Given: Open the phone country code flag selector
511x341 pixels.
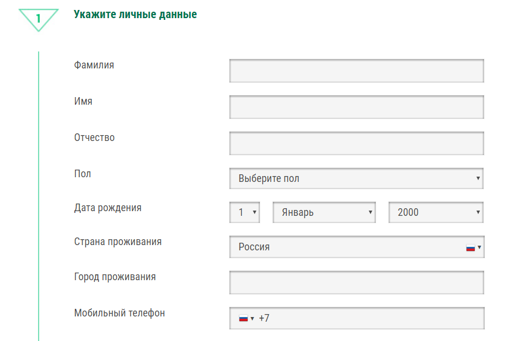Looking at the screenshot, I should [x=246, y=319].
